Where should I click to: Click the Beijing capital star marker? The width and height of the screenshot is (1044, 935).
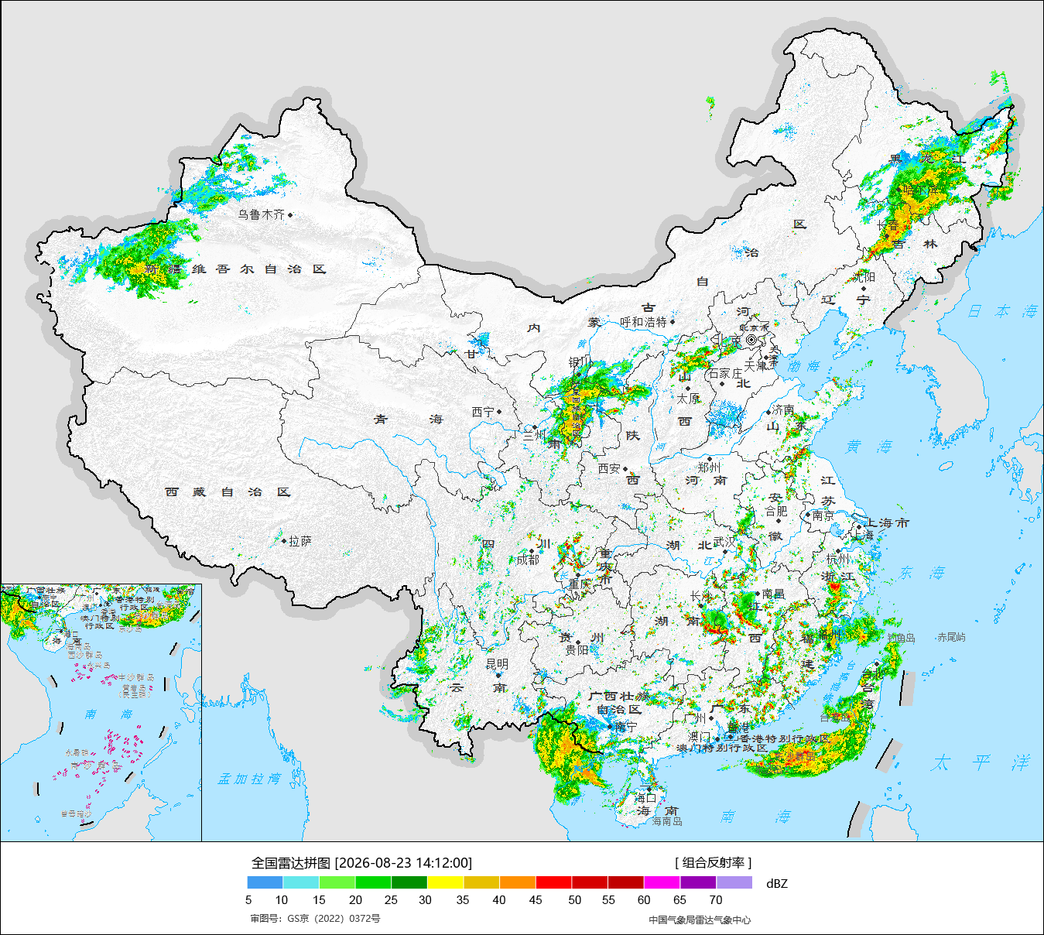point(751,340)
